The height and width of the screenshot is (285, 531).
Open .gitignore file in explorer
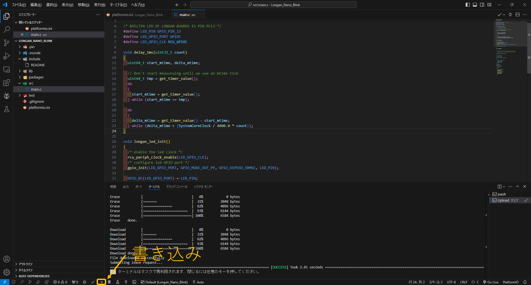[36, 102]
